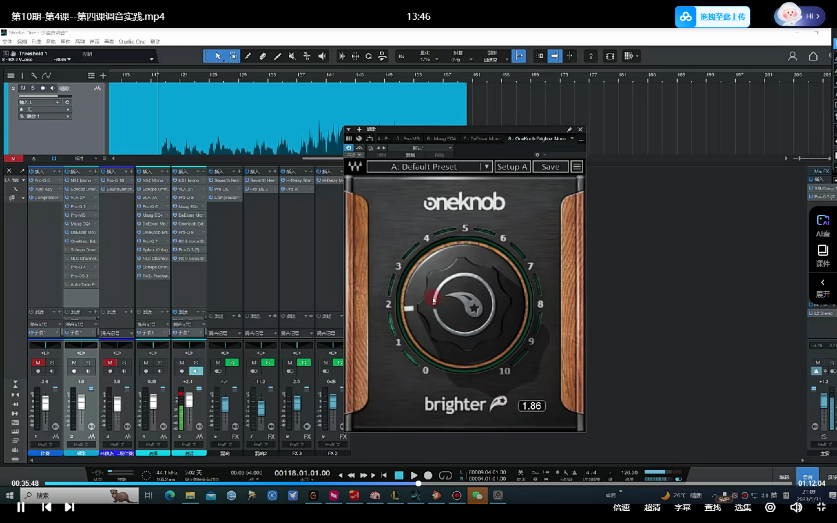Screen dimensions: 837x523
Task: Open the user account icon
Action: point(792,56)
